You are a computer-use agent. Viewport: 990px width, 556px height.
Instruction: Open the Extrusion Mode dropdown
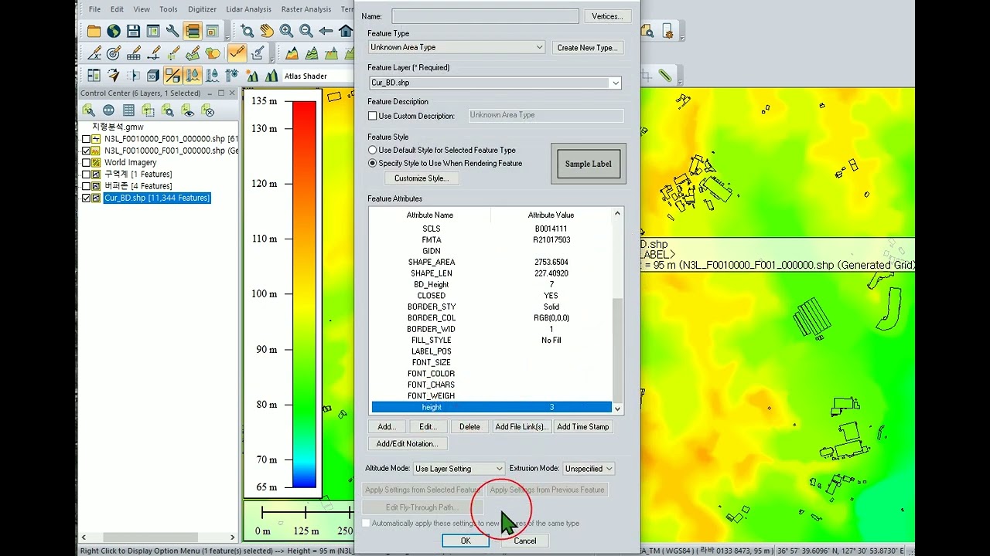click(609, 469)
